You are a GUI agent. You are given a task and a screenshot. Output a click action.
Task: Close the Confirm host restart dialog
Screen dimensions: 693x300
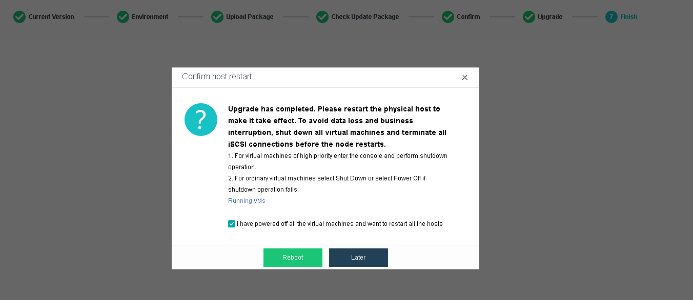tap(465, 78)
